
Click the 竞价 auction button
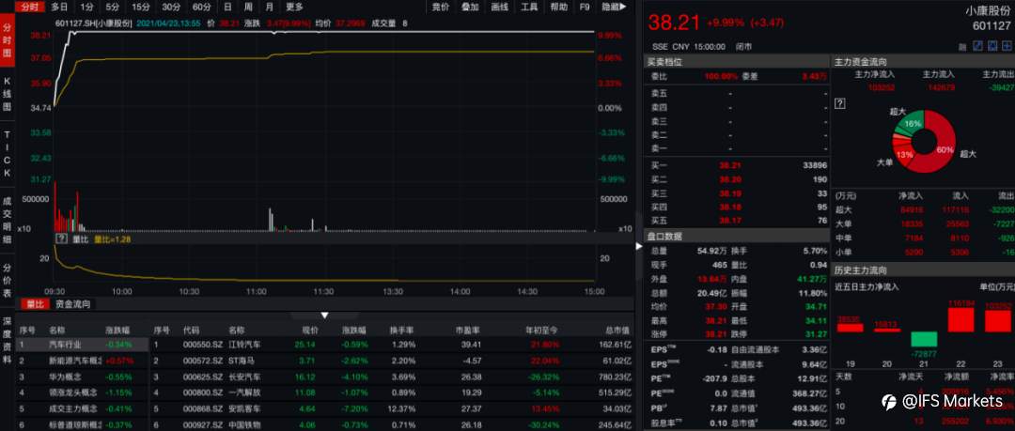coord(440,8)
